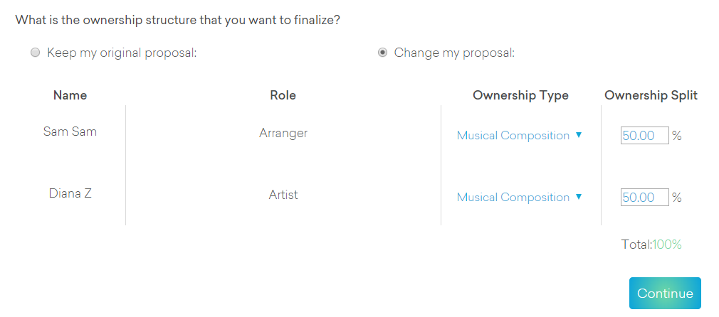Click the Ownership Split column header
Viewport: 719px width, 317px height.
651,95
